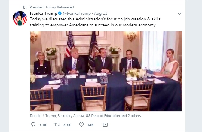202x132 pixels.
Task: Open the tagged Donald J. Trump link
Action: point(43,116)
